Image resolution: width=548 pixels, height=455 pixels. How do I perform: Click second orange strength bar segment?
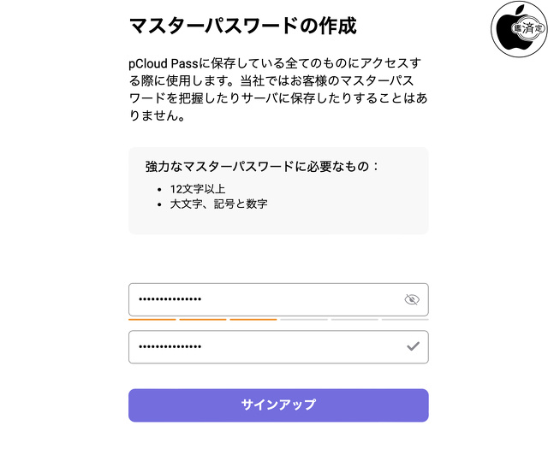pyautogui.click(x=203, y=319)
